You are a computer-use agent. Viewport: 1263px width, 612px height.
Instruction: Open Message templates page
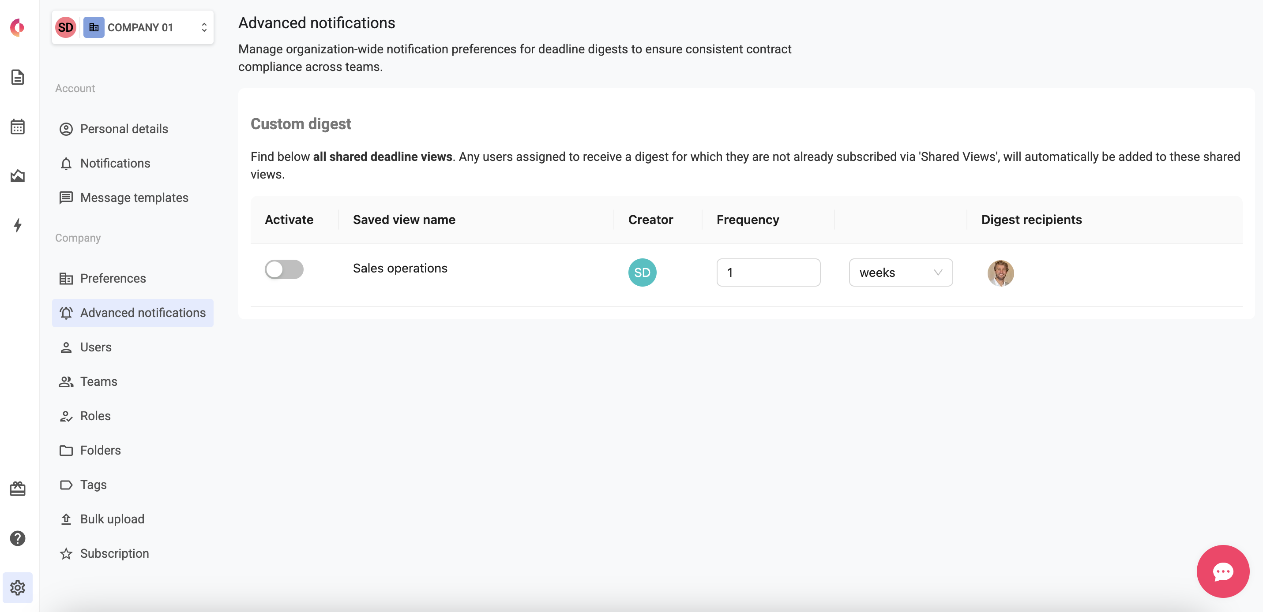[x=132, y=198]
